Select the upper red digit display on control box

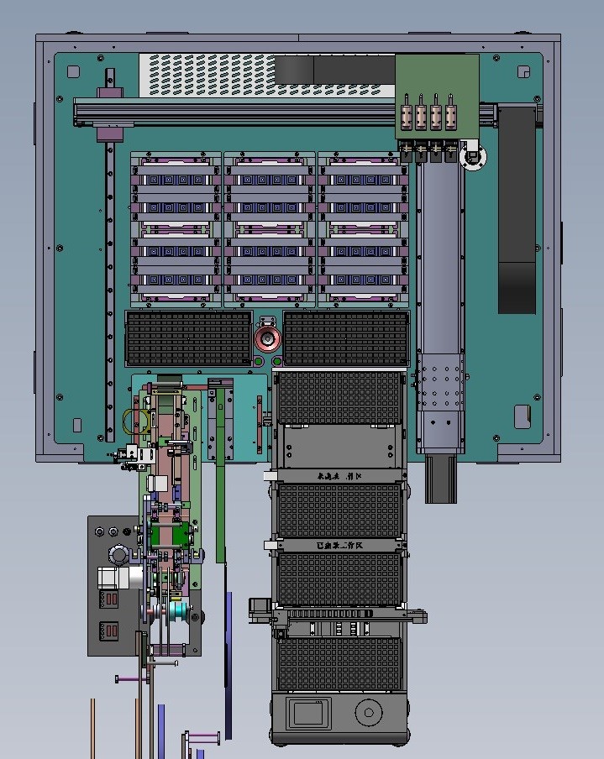(x=109, y=599)
